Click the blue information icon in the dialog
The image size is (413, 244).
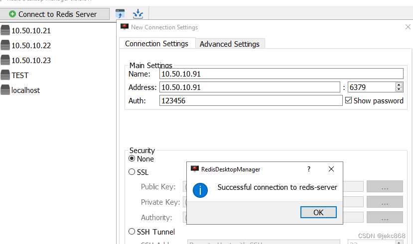[x=200, y=190]
